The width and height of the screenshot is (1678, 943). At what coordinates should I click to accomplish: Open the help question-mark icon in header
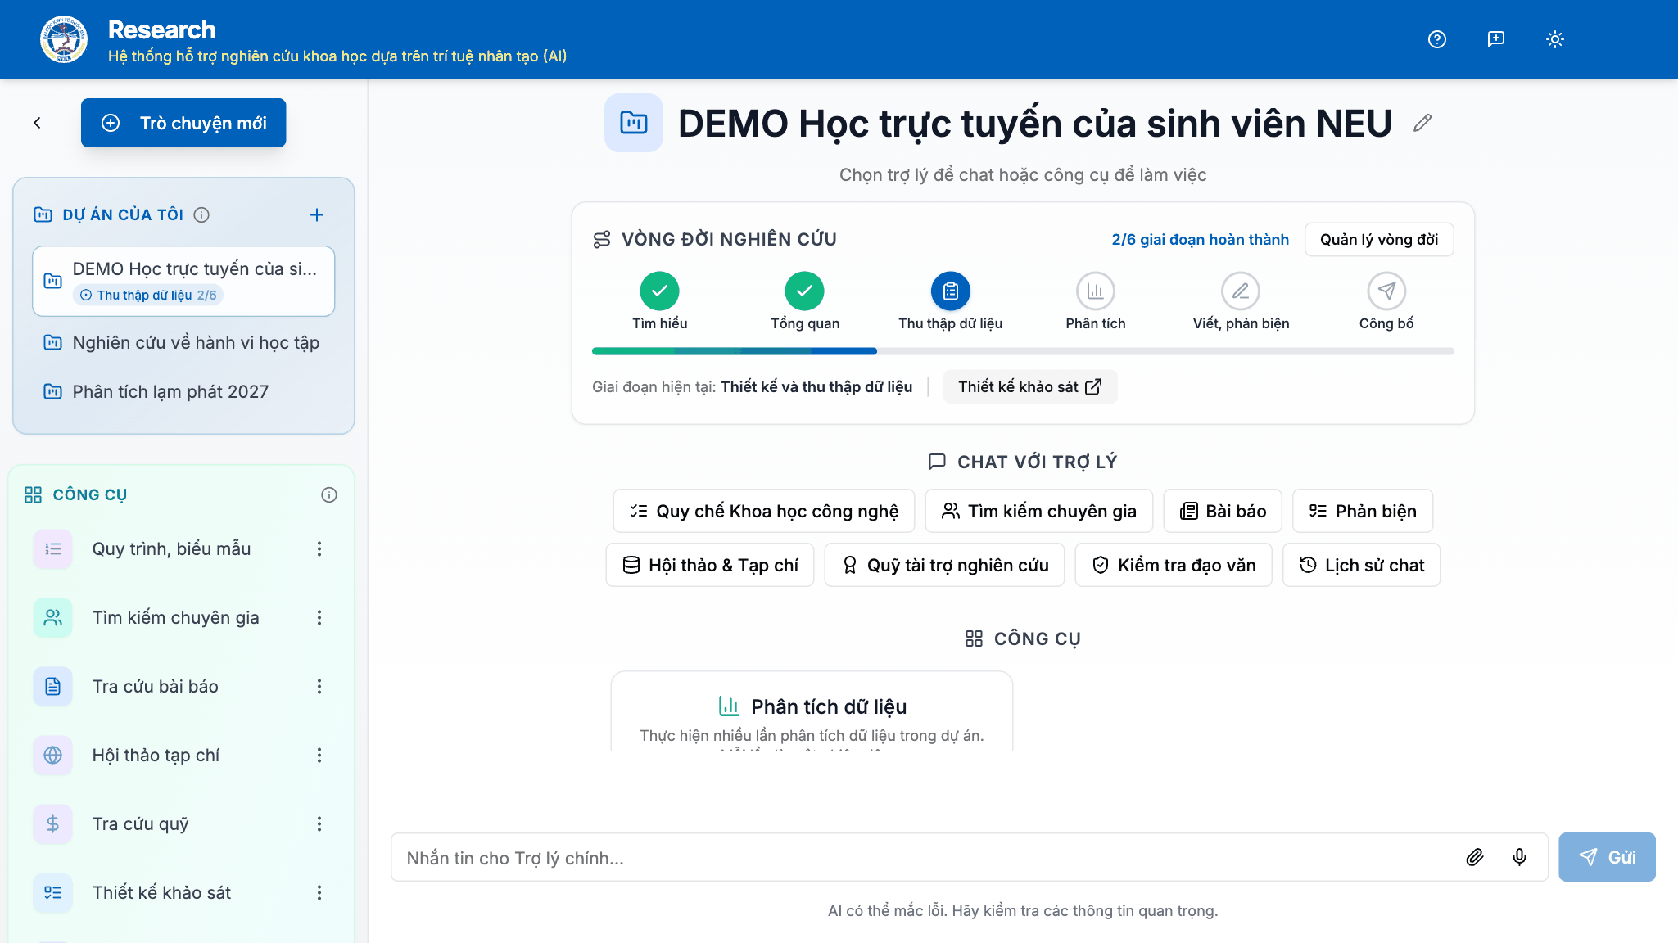[x=1436, y=39]
